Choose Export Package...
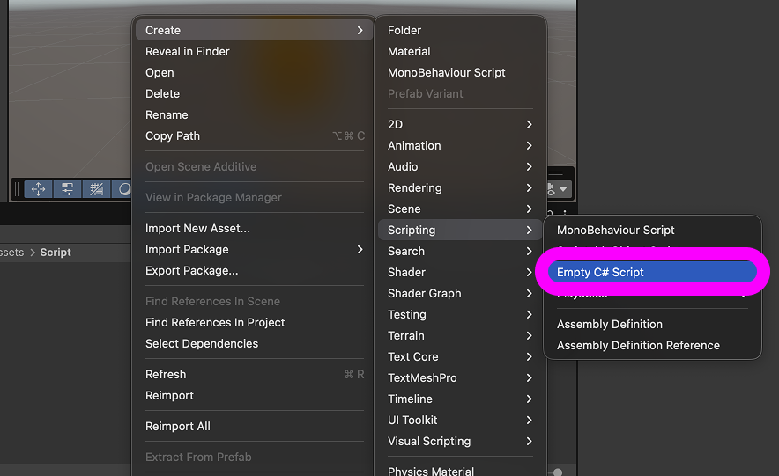 (254, 271)
